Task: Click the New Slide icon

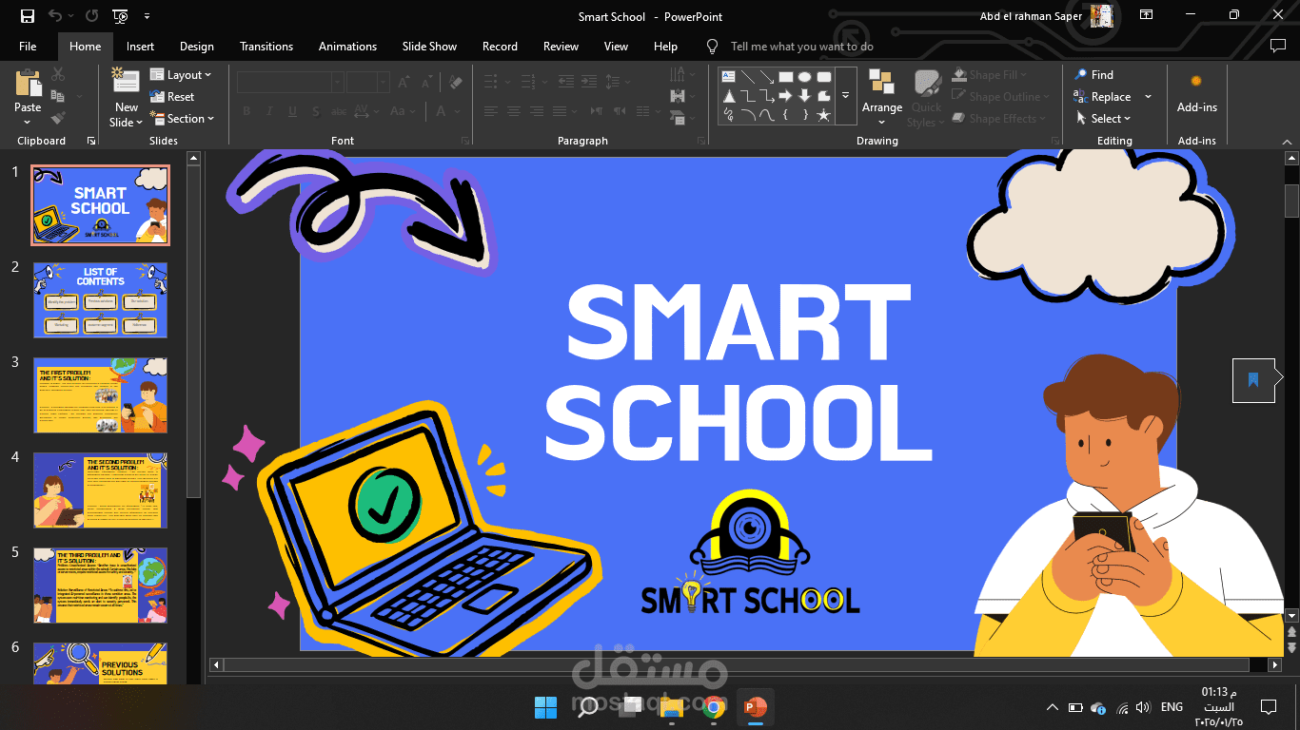Action: [x=126, y=82]
